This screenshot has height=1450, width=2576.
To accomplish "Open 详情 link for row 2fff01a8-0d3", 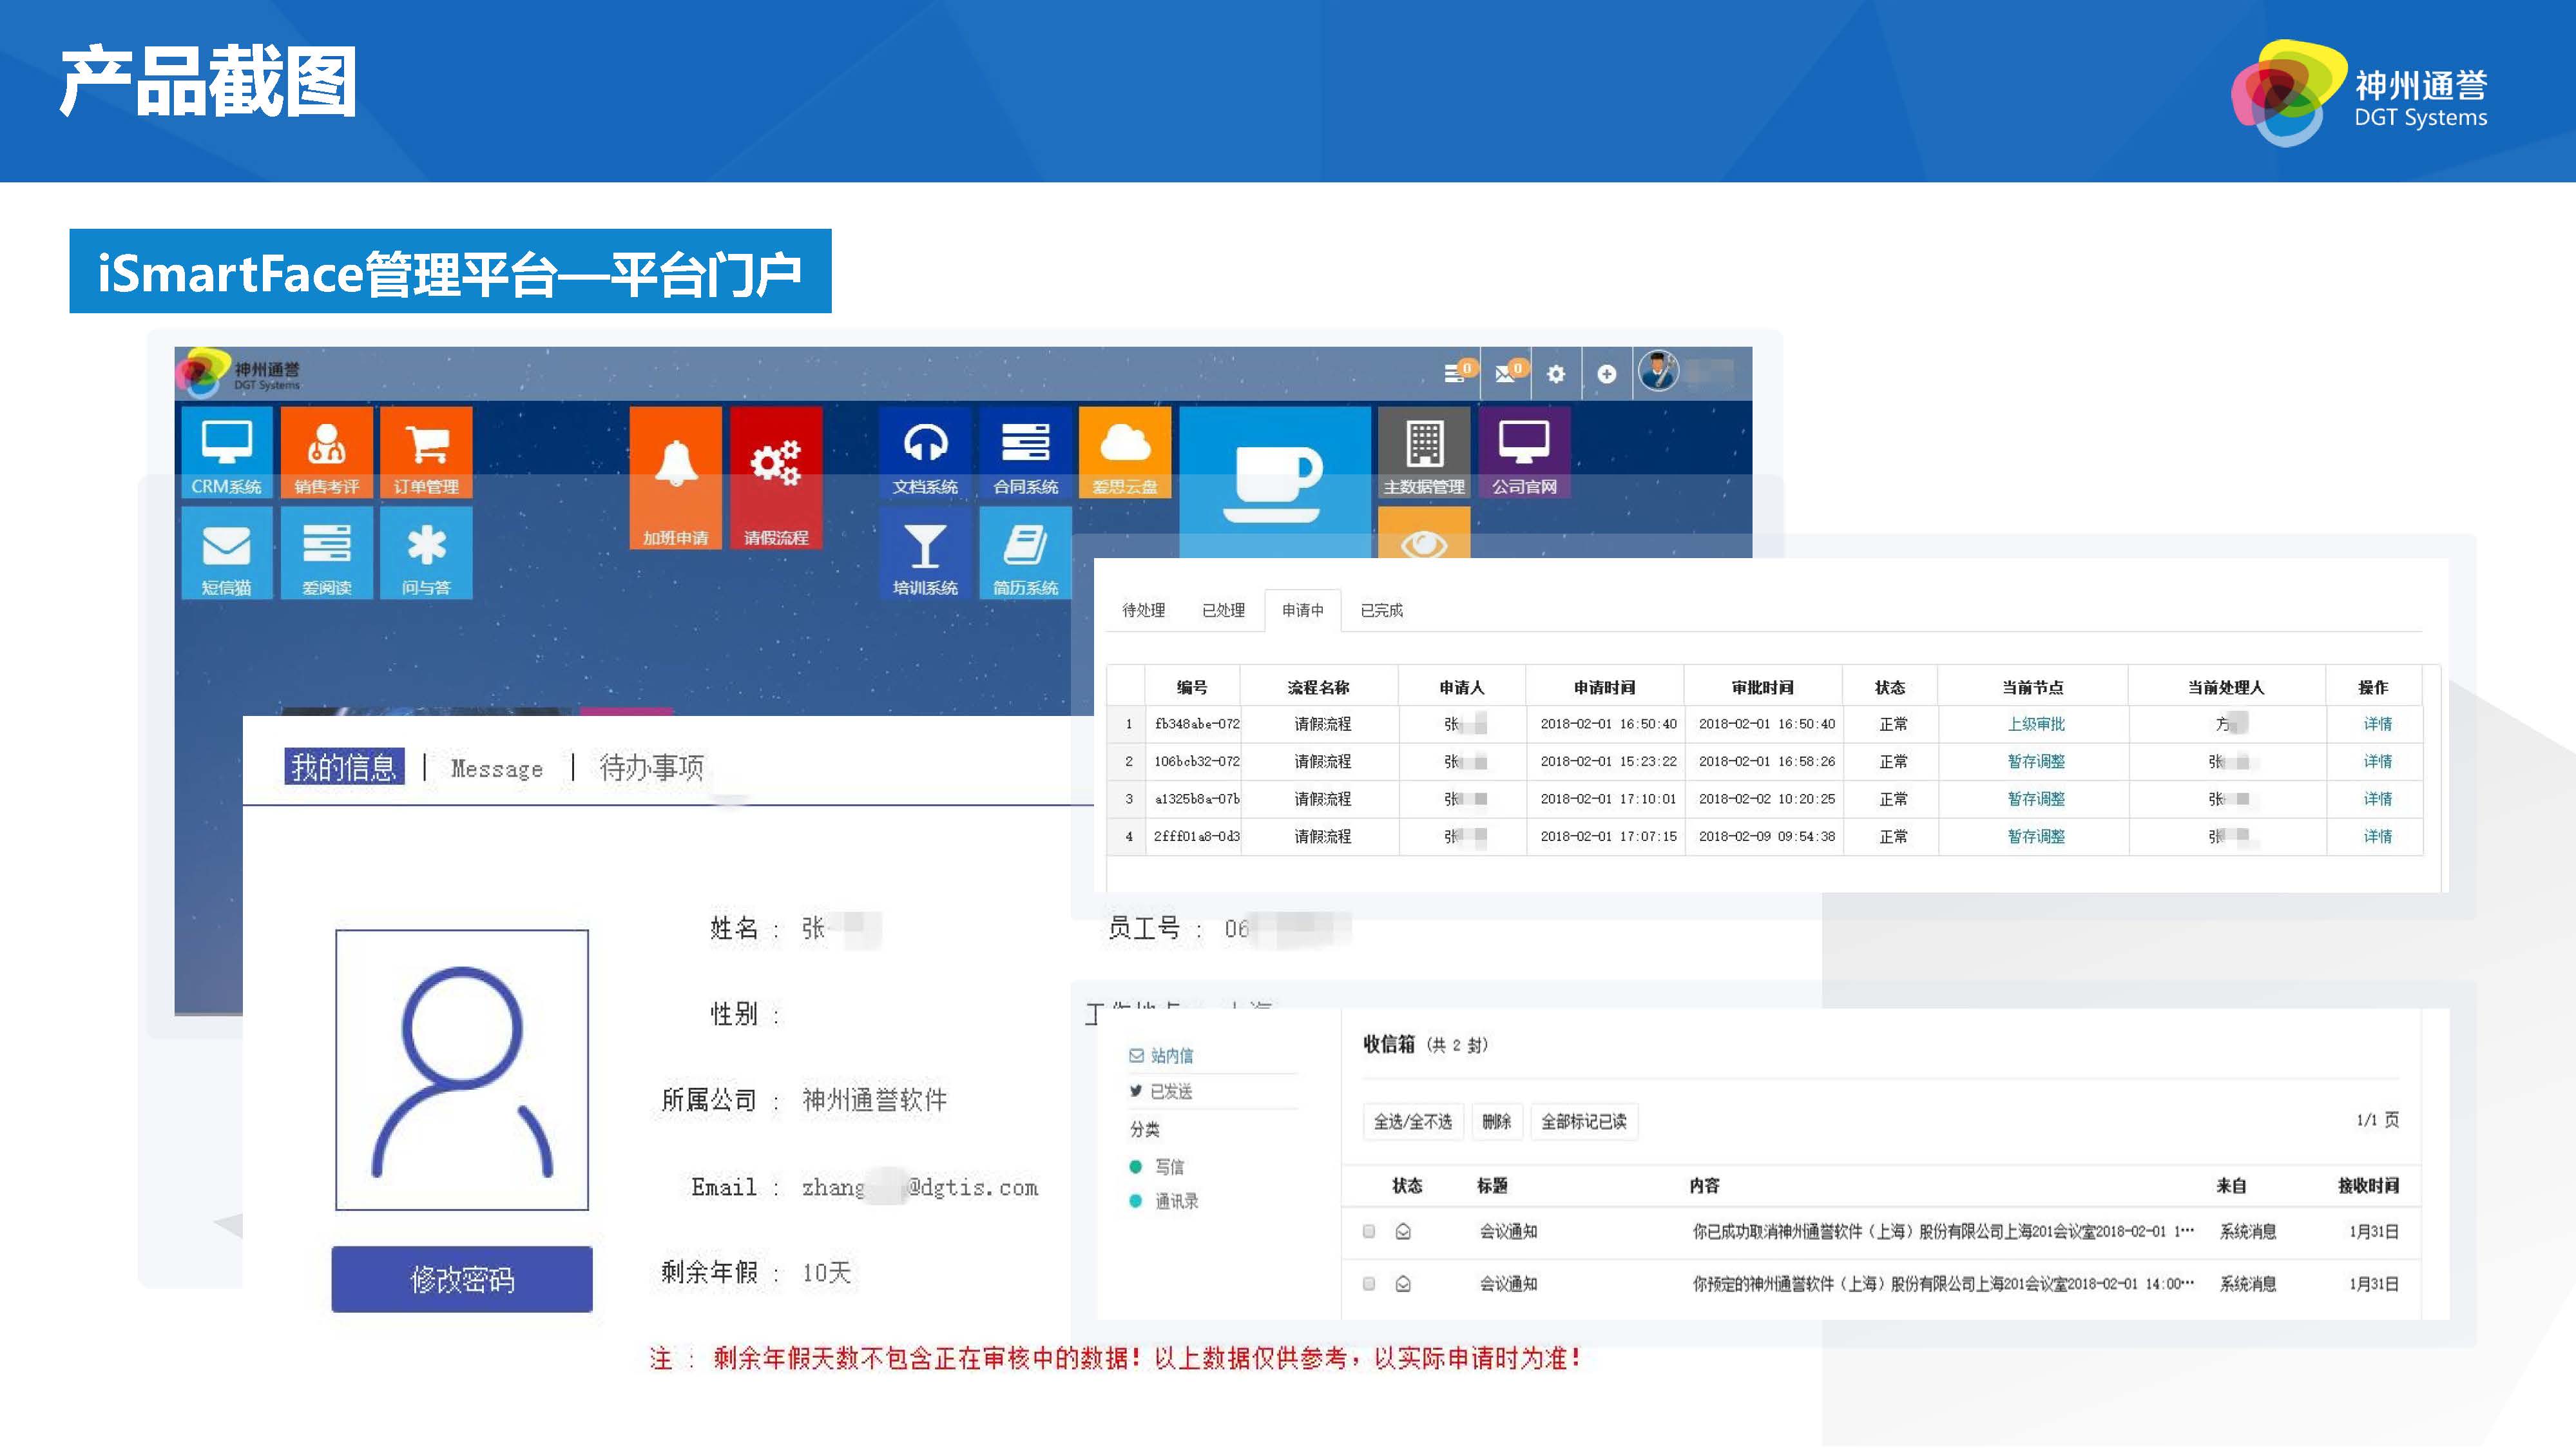I will click(2377, 836).
